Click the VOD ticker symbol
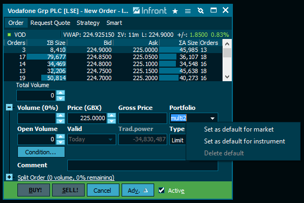This screenshot has height=203, width=304. 20,35
